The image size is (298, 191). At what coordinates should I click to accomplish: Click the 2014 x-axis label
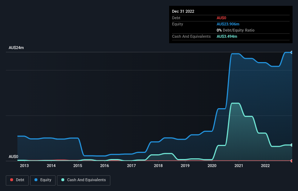51,166
